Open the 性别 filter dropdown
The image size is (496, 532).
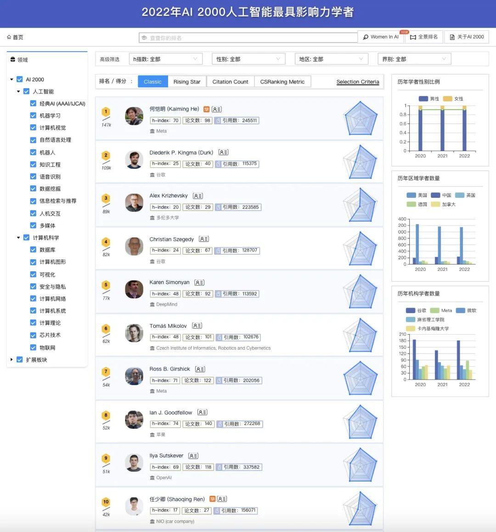coord(248,59)
